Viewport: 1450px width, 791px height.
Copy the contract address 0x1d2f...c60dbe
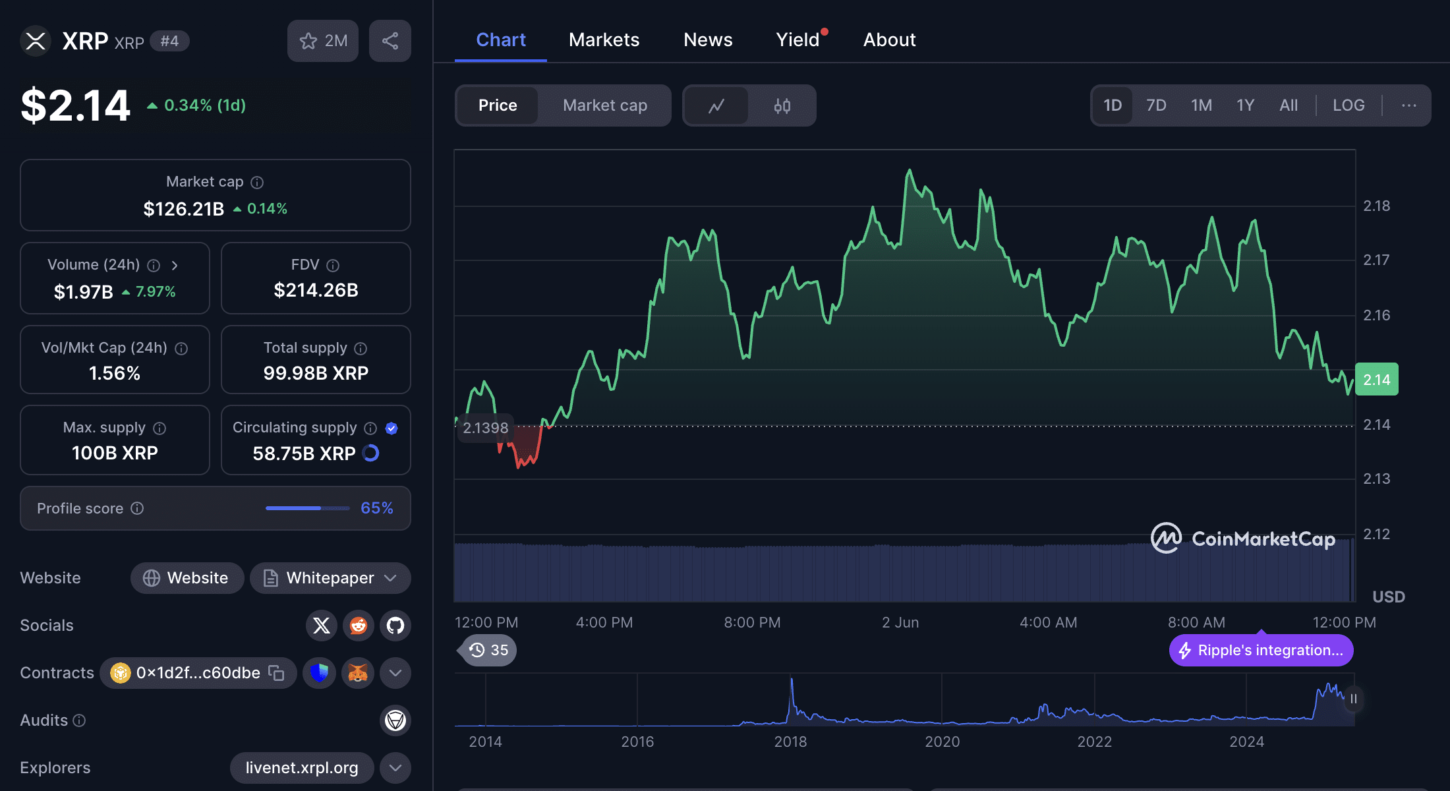point(276,673)
